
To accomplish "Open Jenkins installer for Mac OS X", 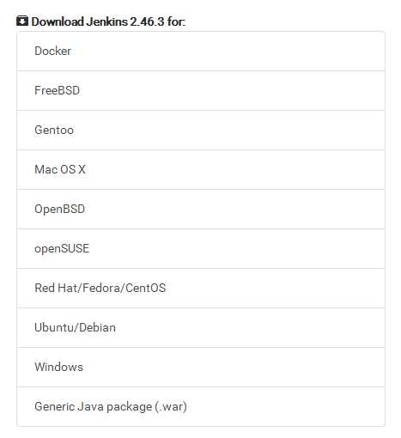I will coord(201,170).
